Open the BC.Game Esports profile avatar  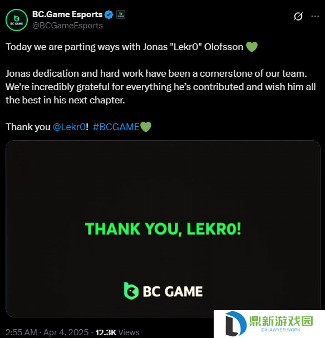(x=17, y=20)
